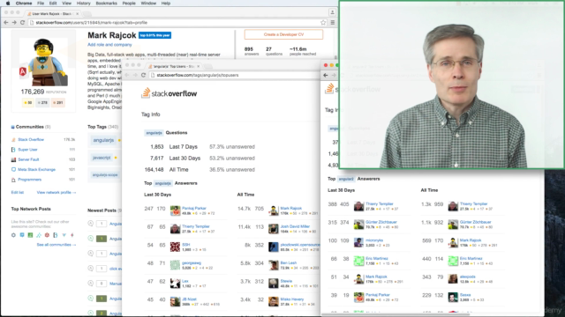The image size is (565, 317).
Task: Open Mark Rajcok in angularjs All Time list
Action: 290,208
